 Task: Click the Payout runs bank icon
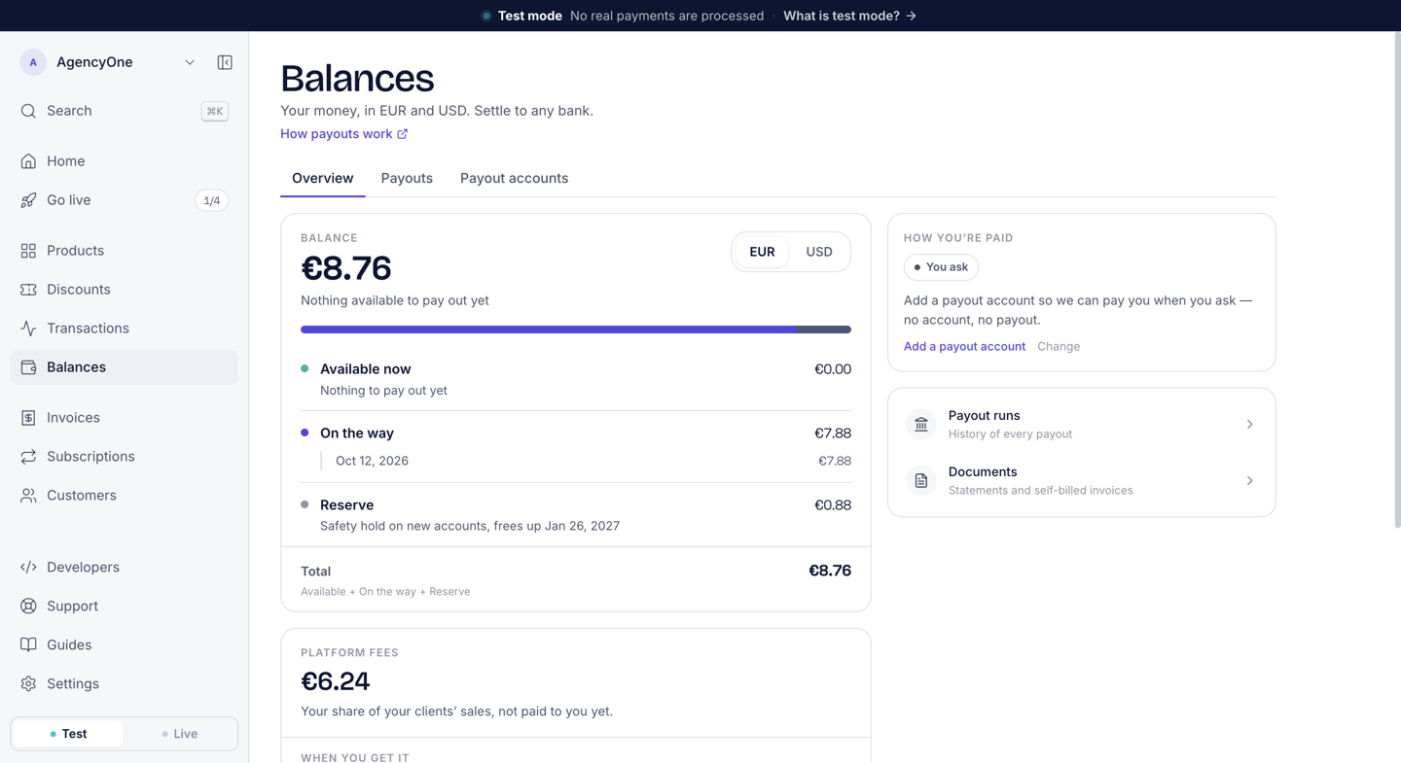pyautogui.click(x=921, y=425)
